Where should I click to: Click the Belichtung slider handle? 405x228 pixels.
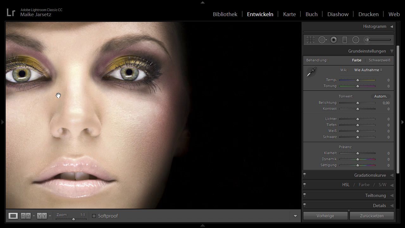pos(358,103)
